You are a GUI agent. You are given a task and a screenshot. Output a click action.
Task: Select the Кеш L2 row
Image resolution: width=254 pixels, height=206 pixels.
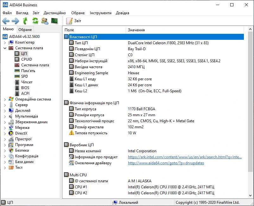pyautogui.click(x=154, y=91)
